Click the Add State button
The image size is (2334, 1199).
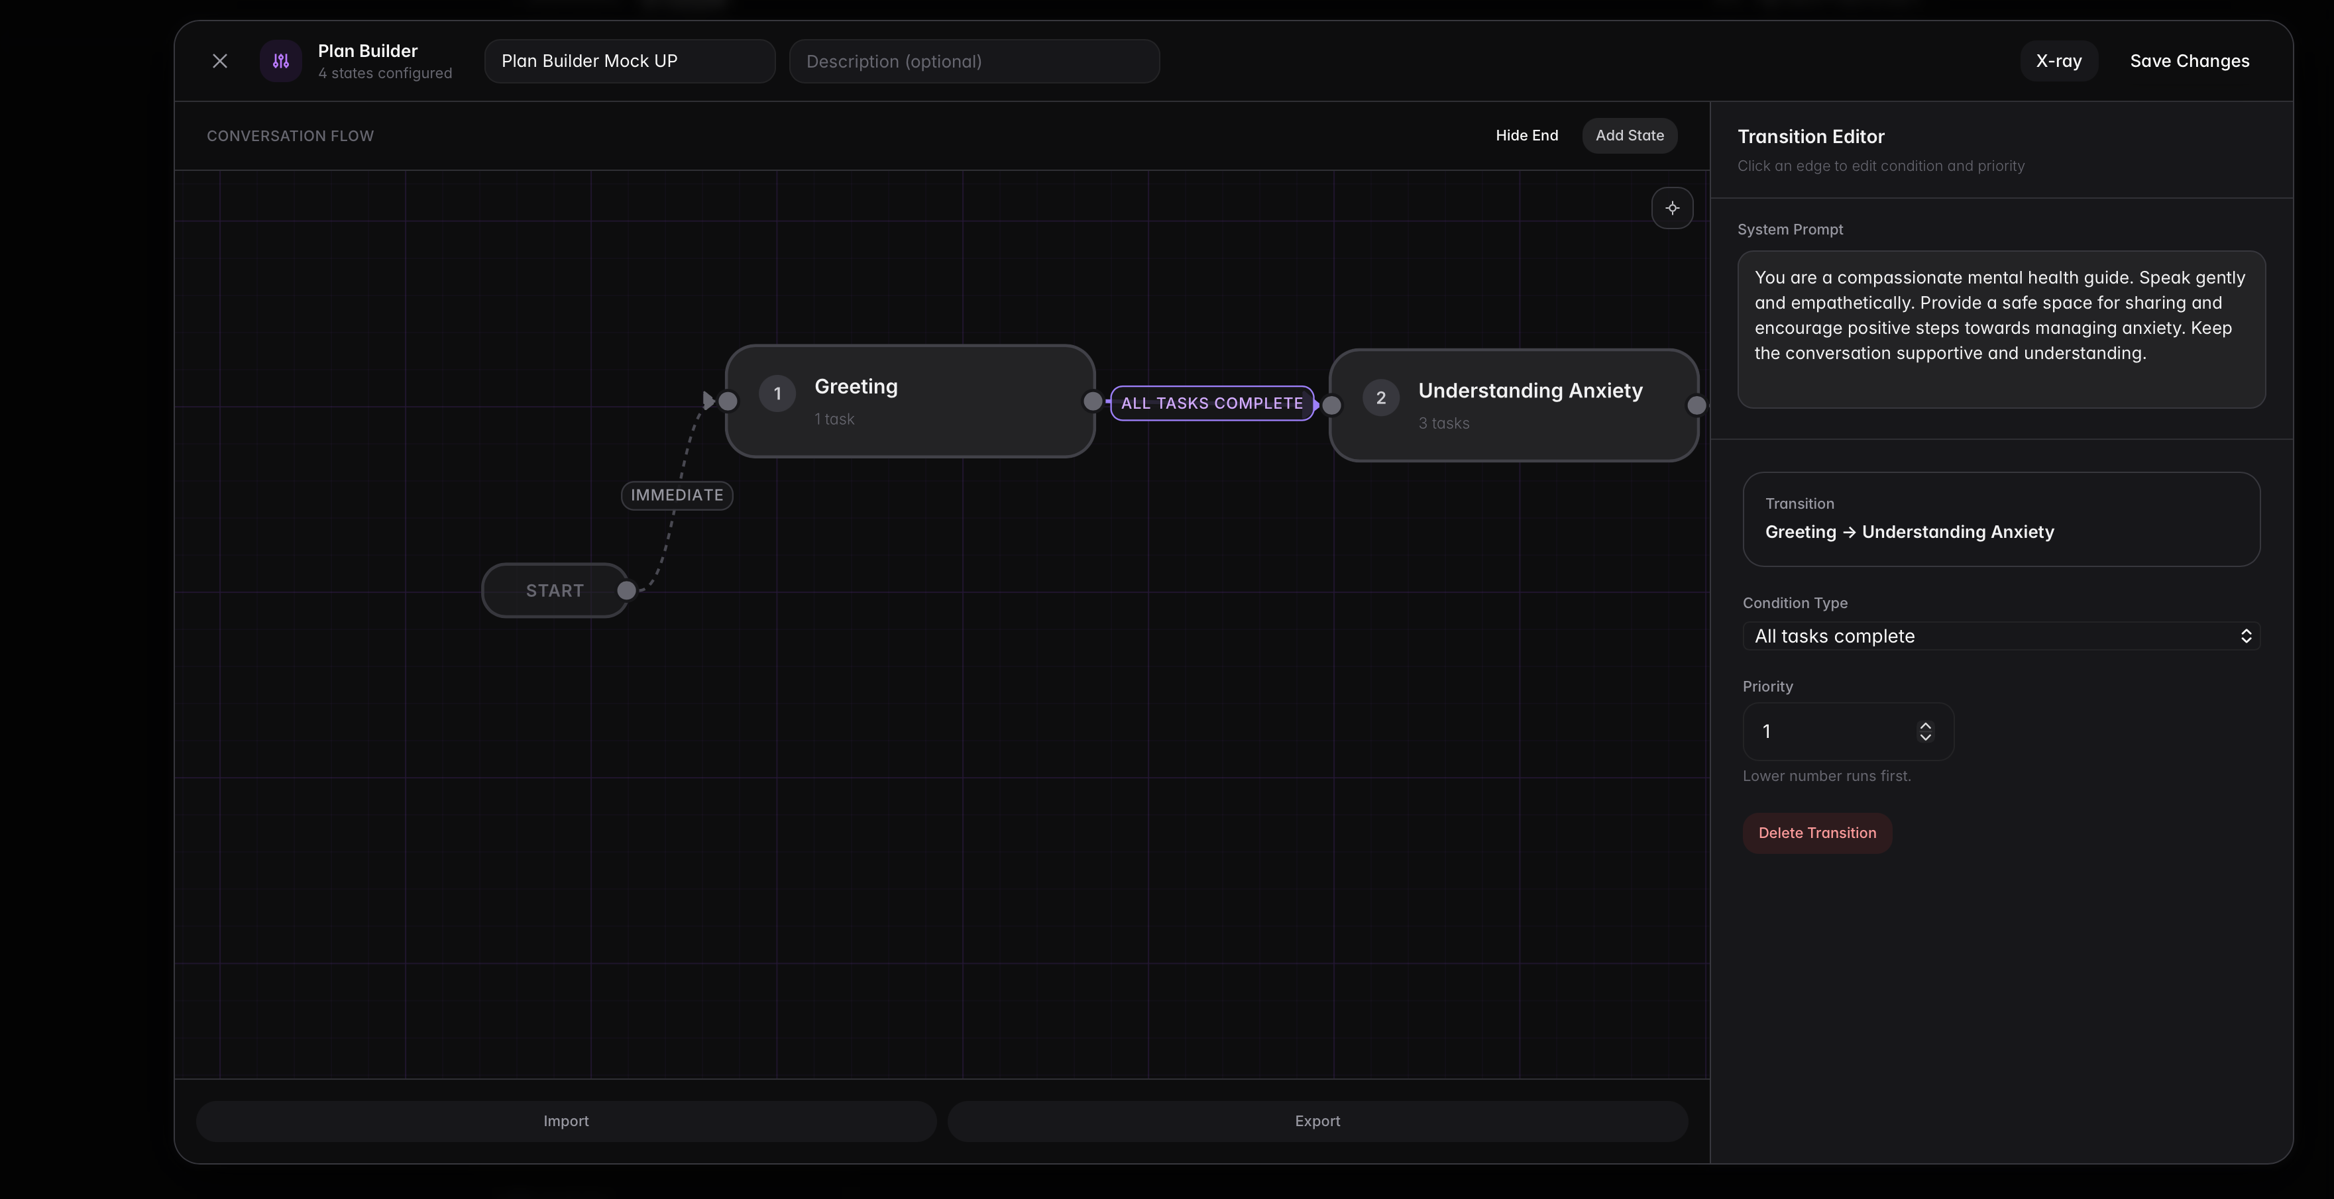coord(1629,135)
